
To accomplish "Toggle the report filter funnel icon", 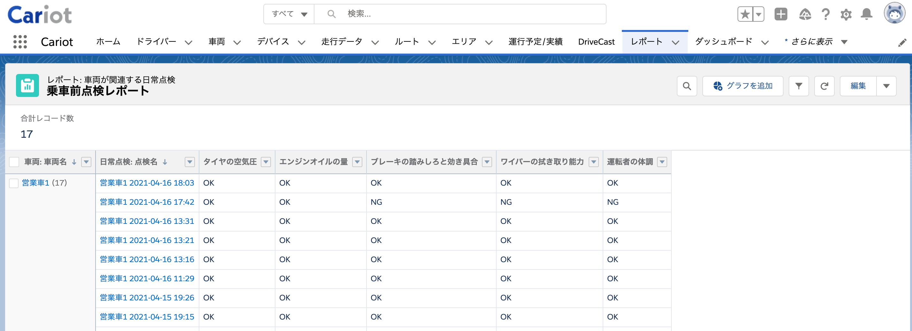I will pyautogui.click(x=799, y=86).
